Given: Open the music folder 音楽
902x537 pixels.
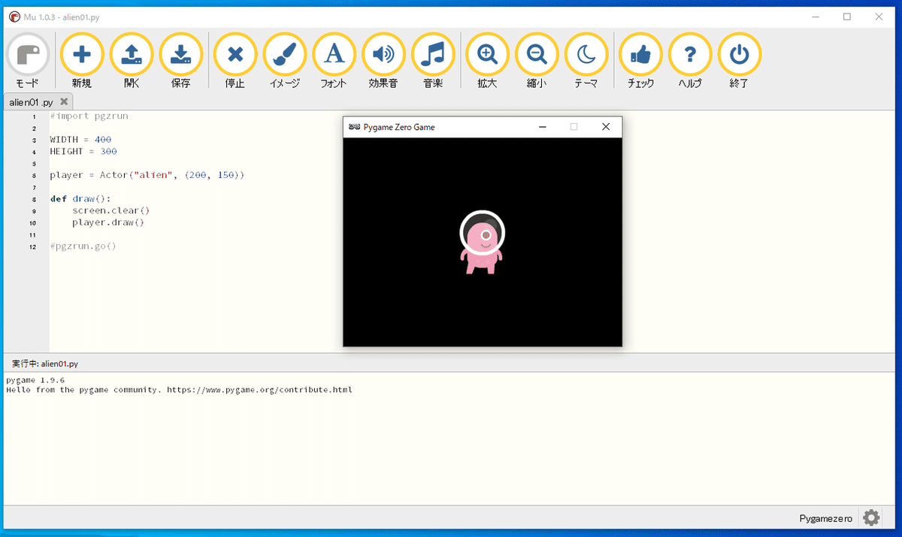Looking at the screenshot, I should pyautogui.click(x=433, y=53).
